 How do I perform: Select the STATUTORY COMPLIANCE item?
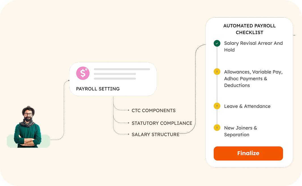[162, 123]
